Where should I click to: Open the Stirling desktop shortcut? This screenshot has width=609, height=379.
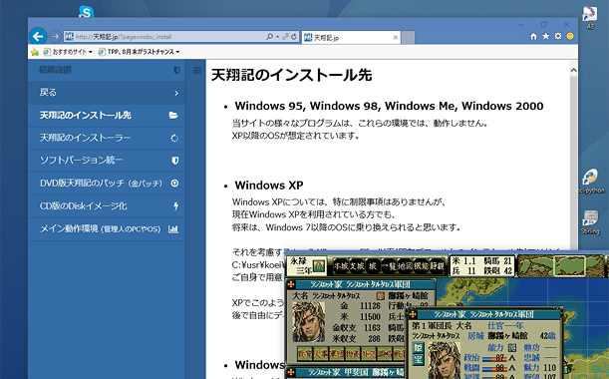coord(590,222)
